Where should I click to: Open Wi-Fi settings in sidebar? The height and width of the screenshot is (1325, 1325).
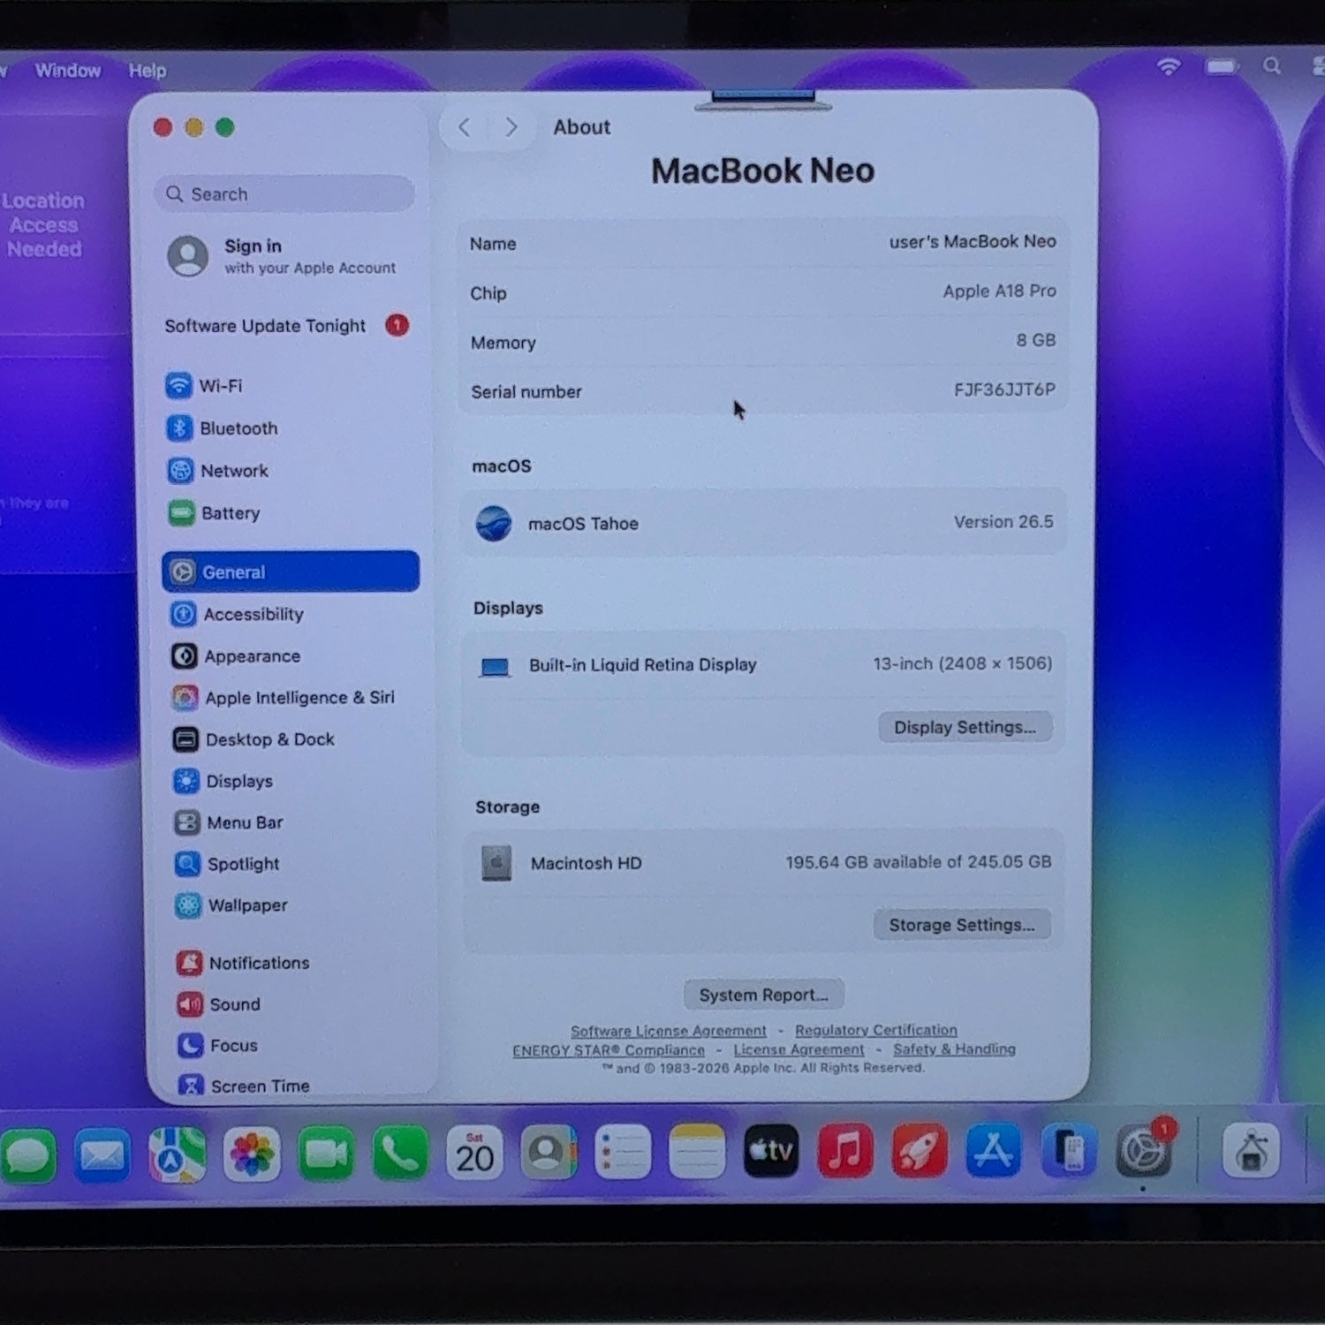(x=204, y=386)
